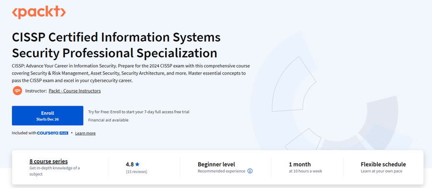The image size is (432, 188).
Task: Click the 1 month duration heading
Action: (300, 165)
